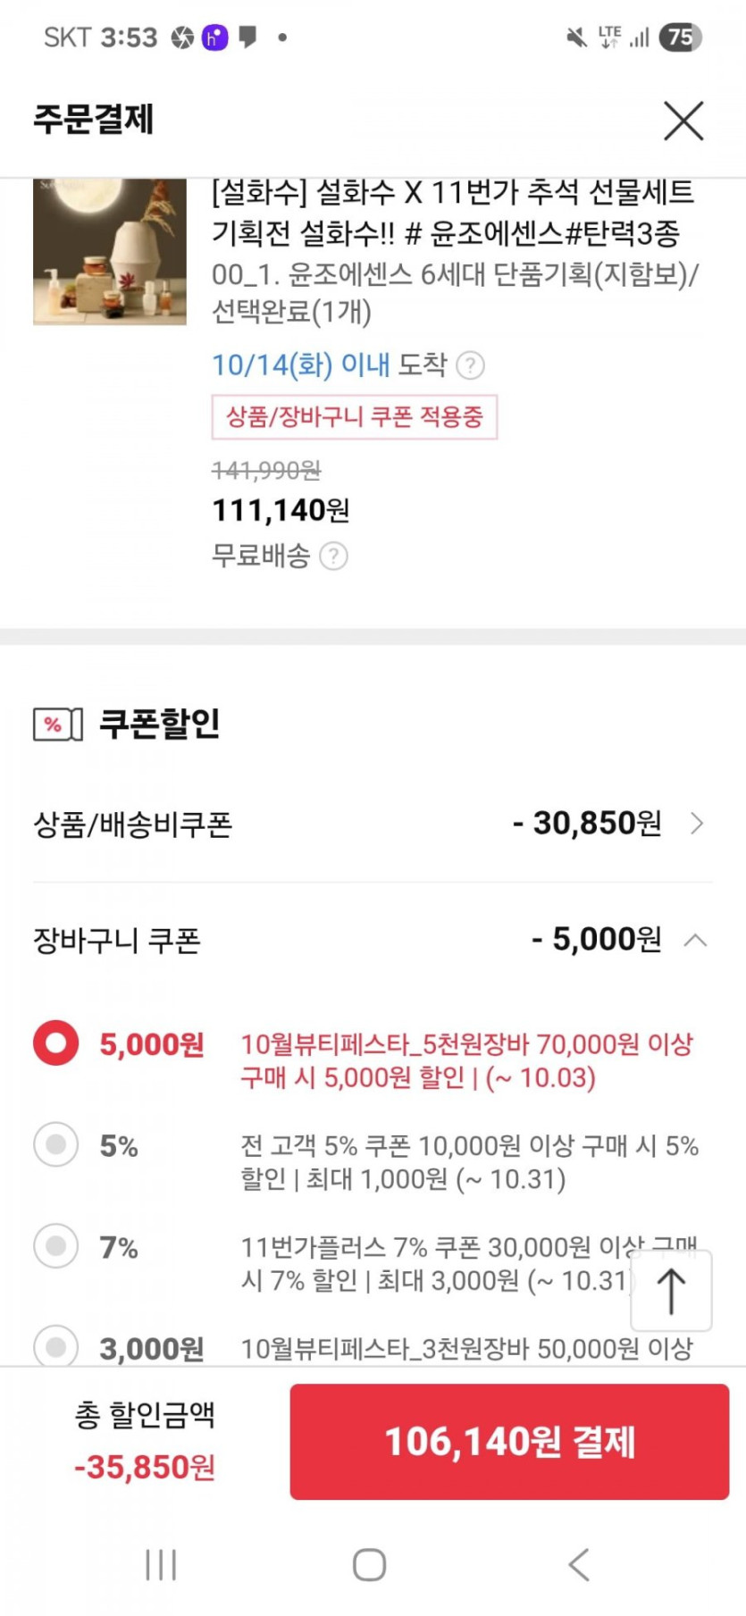Open the 설화수 product thumbnail image
Image resolution: width=746 pixels, height=1616 pixels.
[x=110, y=252]
